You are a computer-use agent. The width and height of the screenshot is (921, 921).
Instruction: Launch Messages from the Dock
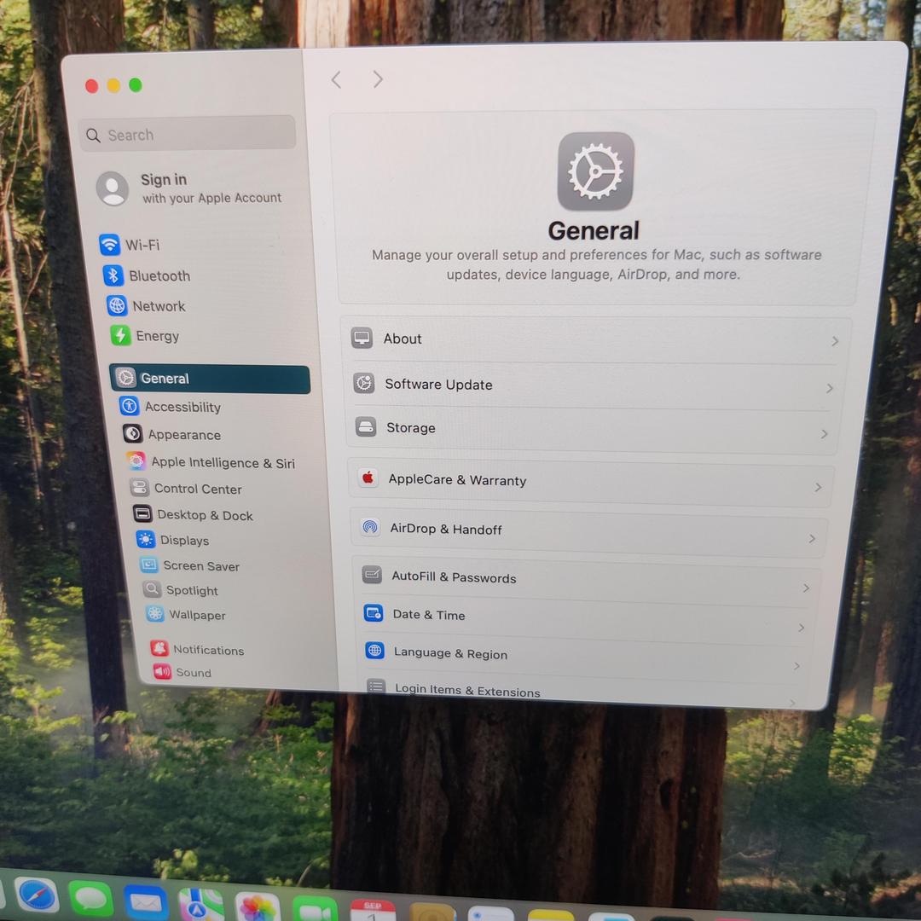tap(91, 900)
